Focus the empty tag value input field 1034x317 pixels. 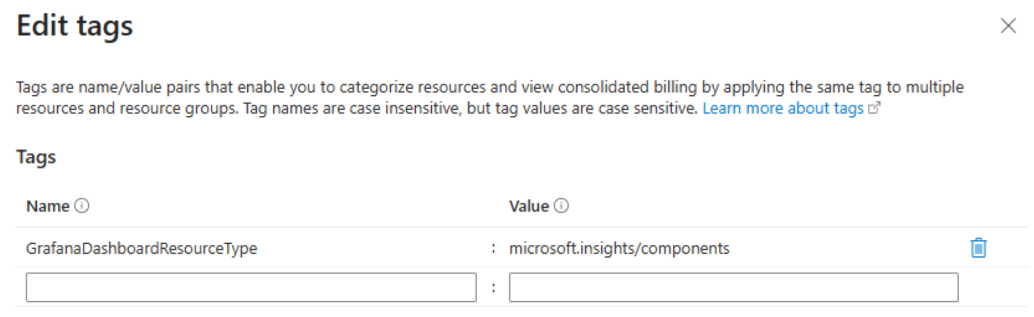click(x=733, y=288)
